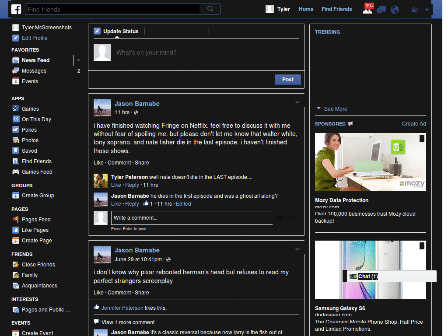Viewport: 448px width, 336px height.
Task: Open privacy shortcuts lock icon
Action: tap(415, 10)
